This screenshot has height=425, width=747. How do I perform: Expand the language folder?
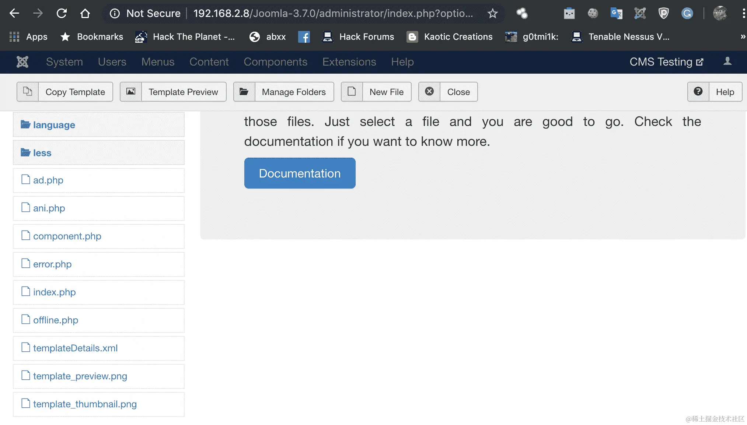pos(54,125)
